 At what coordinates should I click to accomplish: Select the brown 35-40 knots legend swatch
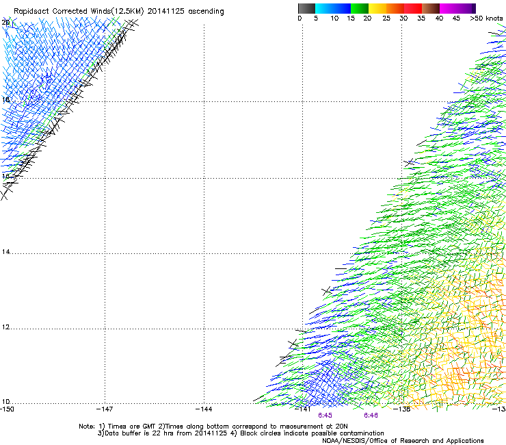(431, 8)
